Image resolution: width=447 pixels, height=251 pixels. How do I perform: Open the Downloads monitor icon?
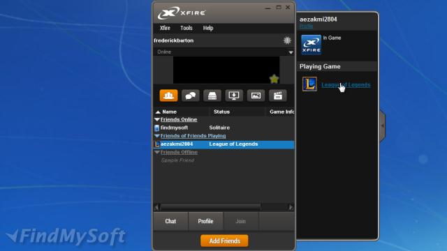pyautogui.click(x=234, y=96)
